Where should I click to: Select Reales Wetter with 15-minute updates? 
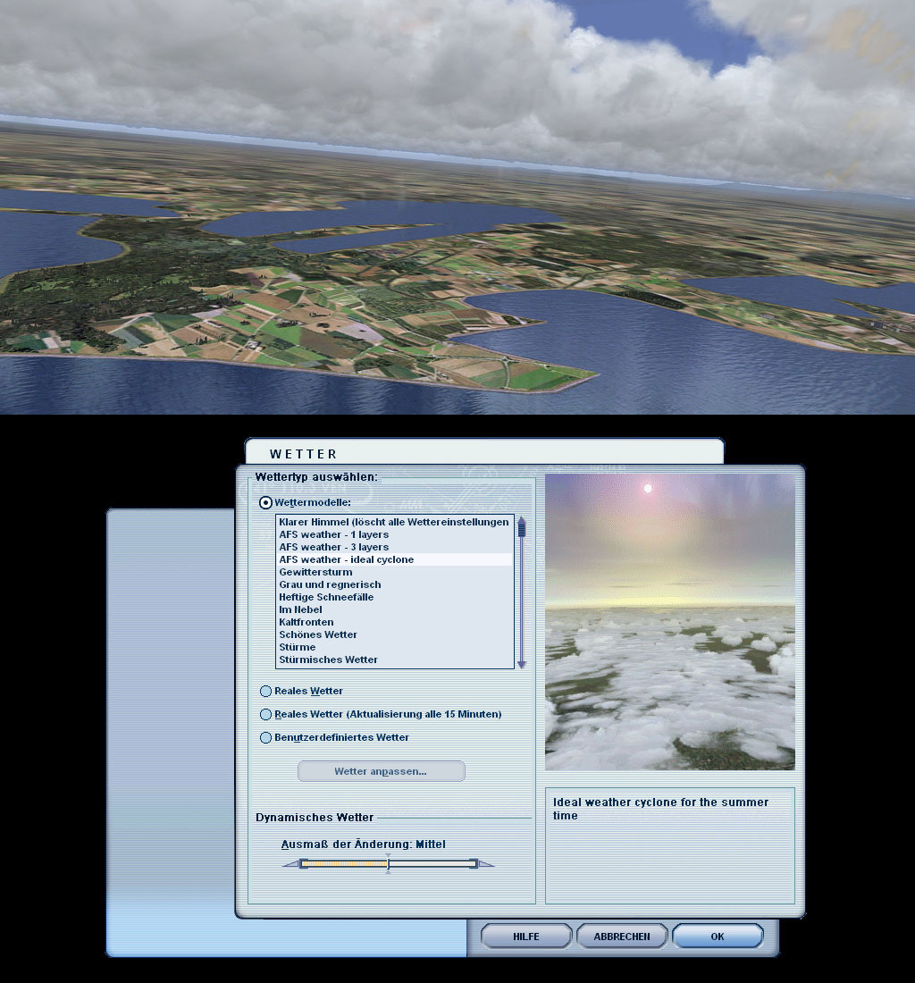pos(265,714)
